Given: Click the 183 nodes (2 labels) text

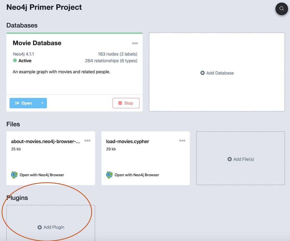Looking at the screenshot, I should pos(118,54).
